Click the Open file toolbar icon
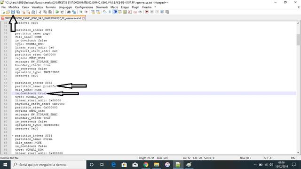This screenshot has width=301, height=169. click(8, 12)
